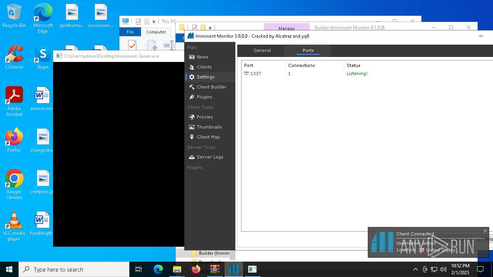This screenshot has width=493, height=277.
Task: Open the File tab in This PC window
Action: coord(130,32)
